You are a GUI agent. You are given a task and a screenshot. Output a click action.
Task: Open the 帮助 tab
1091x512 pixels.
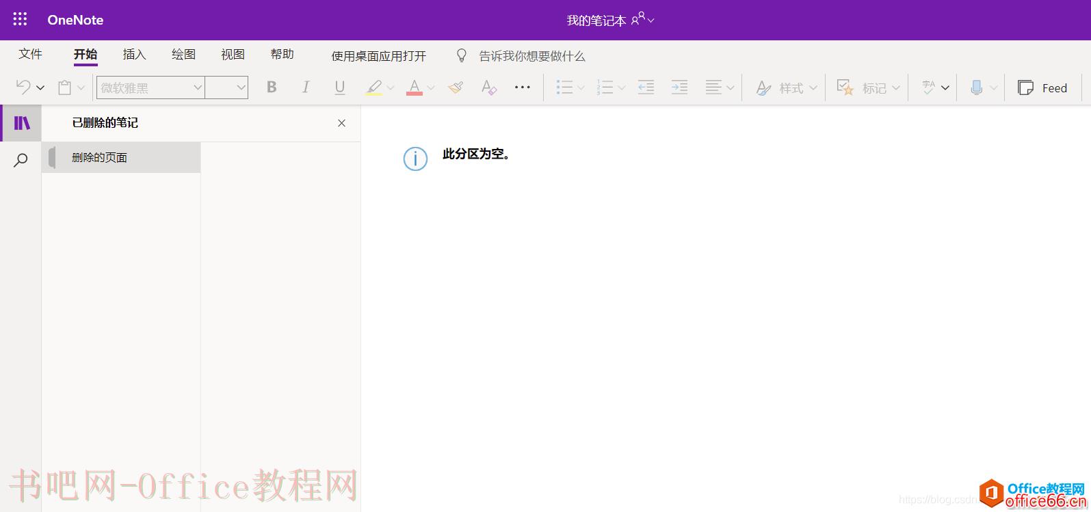[x=282, y=54]
